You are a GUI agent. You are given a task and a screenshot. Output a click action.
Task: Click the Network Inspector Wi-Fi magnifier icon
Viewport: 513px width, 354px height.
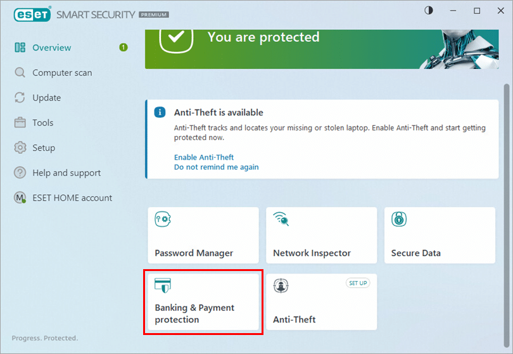pyautogui.click(x=281, y=219)
